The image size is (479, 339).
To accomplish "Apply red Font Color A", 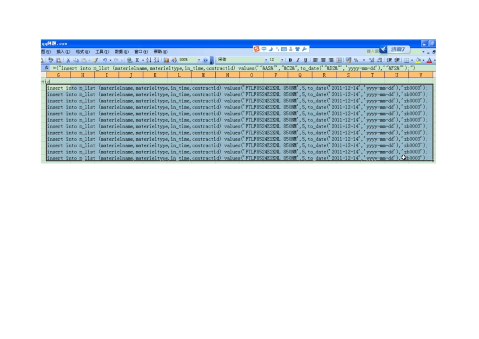I will (x=430, y=60).
